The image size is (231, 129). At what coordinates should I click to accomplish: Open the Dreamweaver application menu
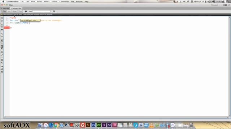tap(13, 1)
